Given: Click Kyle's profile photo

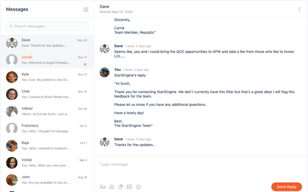Looking at the screenshot, I should coord(12,77).
